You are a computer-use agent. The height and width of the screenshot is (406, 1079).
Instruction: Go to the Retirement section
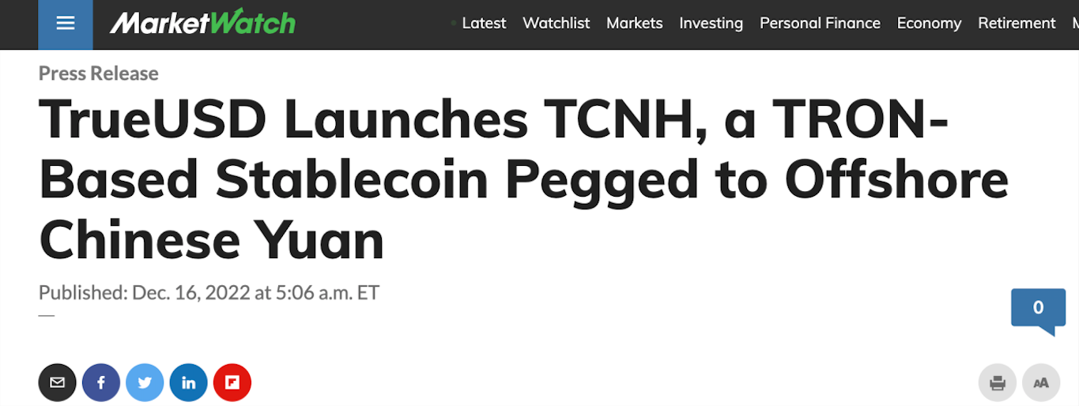point(1017,24)
